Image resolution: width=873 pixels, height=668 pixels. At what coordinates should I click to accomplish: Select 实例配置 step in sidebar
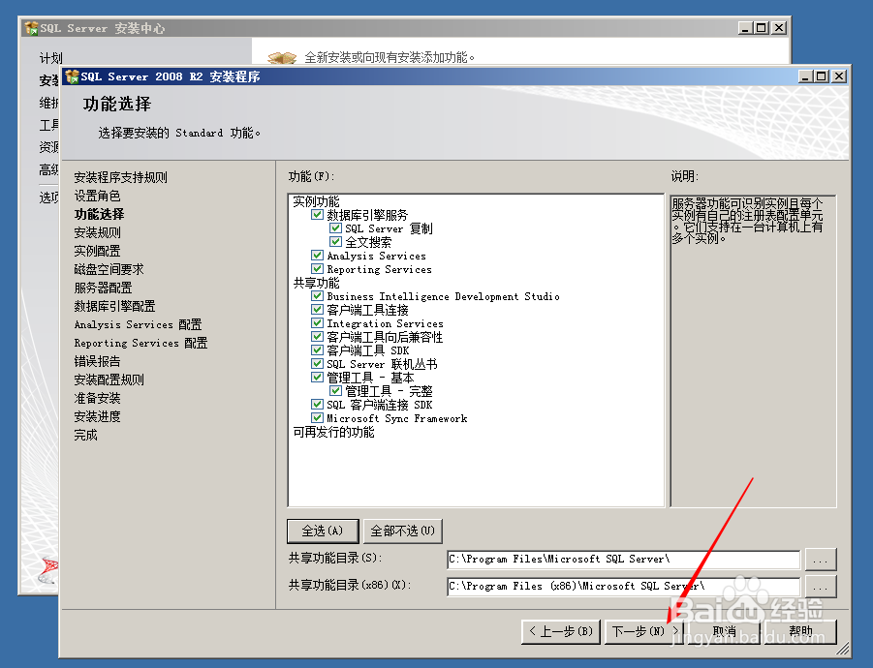pyautogui.click(x=97, y=251)
